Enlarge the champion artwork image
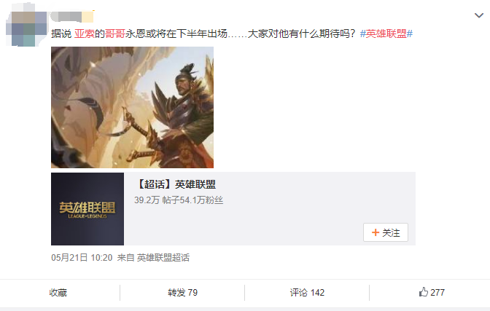 132,107
